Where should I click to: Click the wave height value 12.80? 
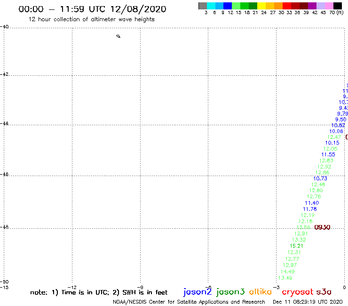[316, 191]
